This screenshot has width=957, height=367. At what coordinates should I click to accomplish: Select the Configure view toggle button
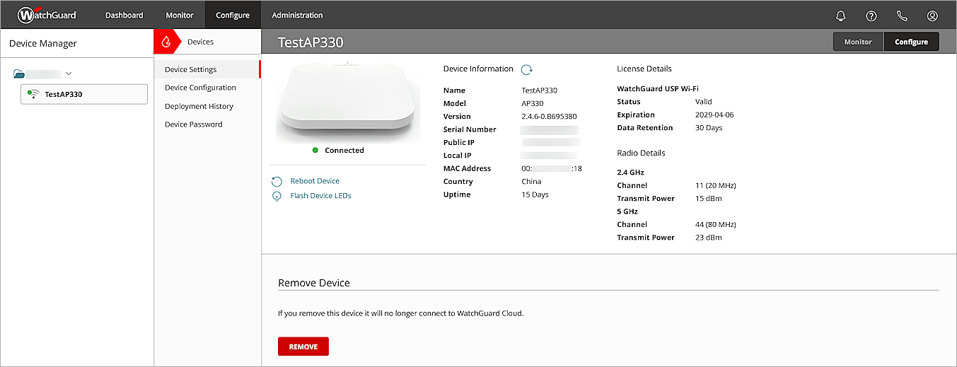[x=911, y=42]
